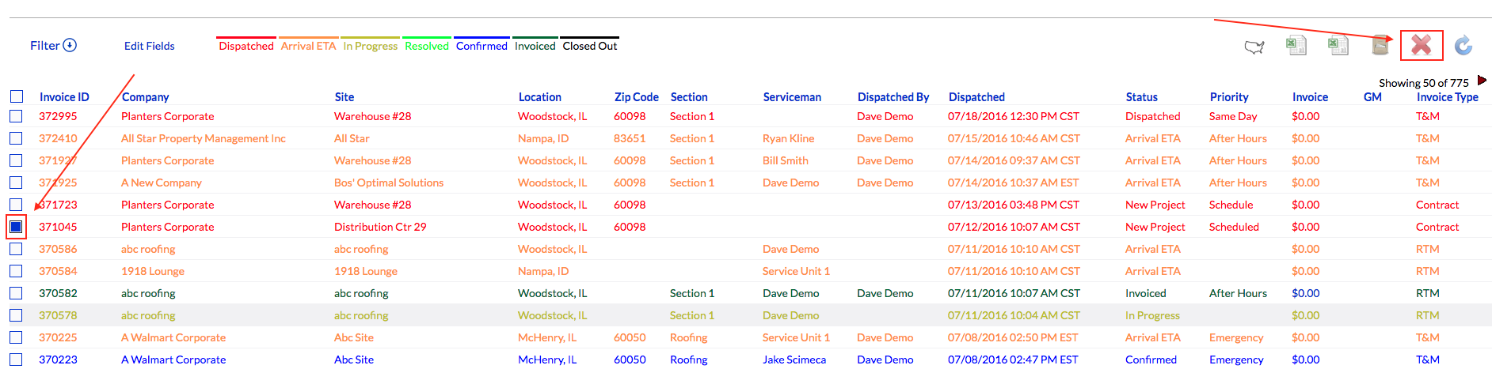Tick the checkbox for invoice 370586

point(16,249)
